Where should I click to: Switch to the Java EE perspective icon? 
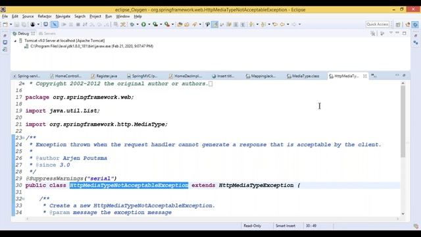(408, 24)
